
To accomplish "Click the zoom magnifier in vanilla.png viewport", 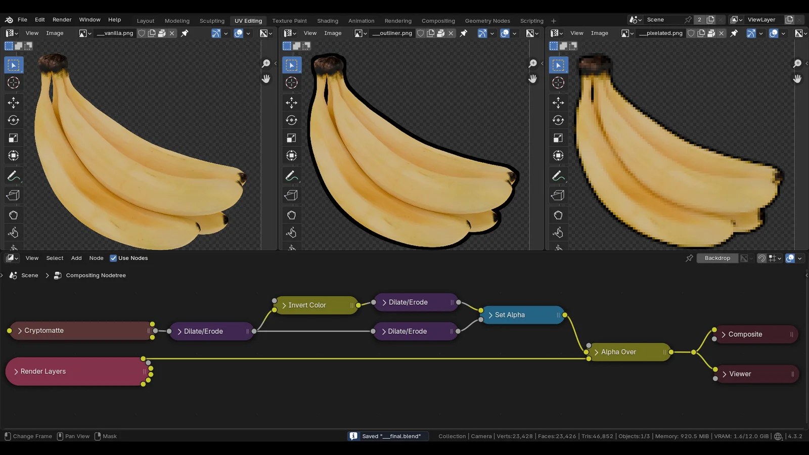I will [266, 64].
